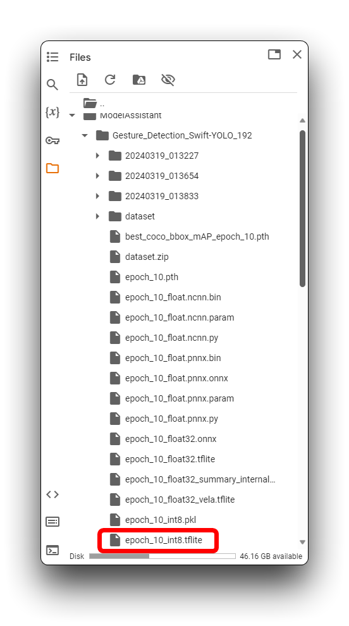Open the Code snippets icon
This screenshot has height=626, width=349.
[x=52, y=494]
